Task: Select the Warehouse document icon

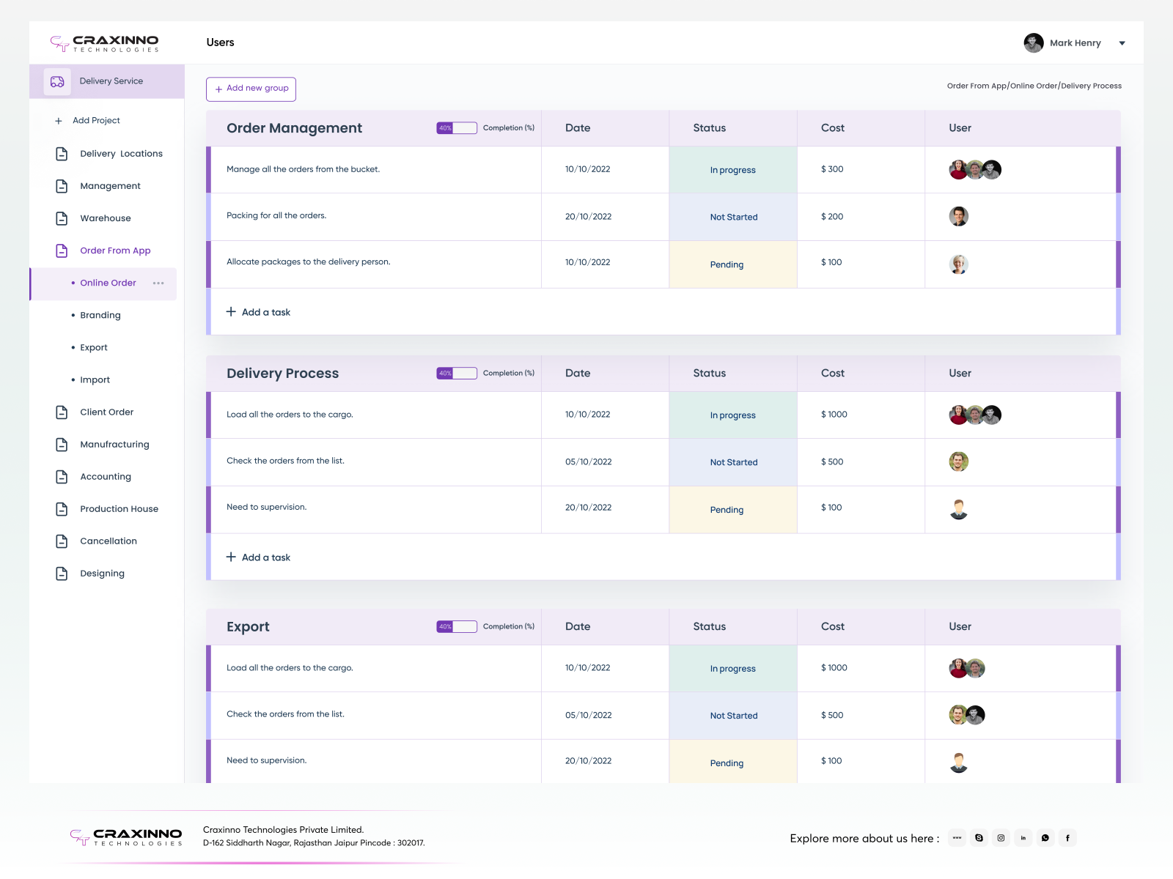Action: [61, 218]
